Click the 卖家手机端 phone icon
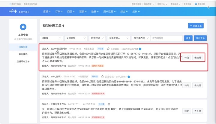The width and height of the screenshot is (216, 124). pyautogui.click(x=10, y=4)
